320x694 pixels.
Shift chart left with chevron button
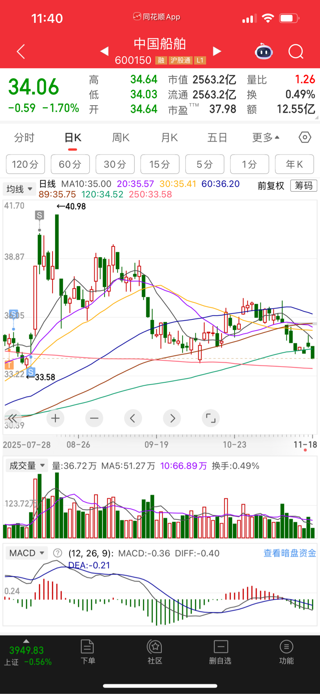coord(133,418)
